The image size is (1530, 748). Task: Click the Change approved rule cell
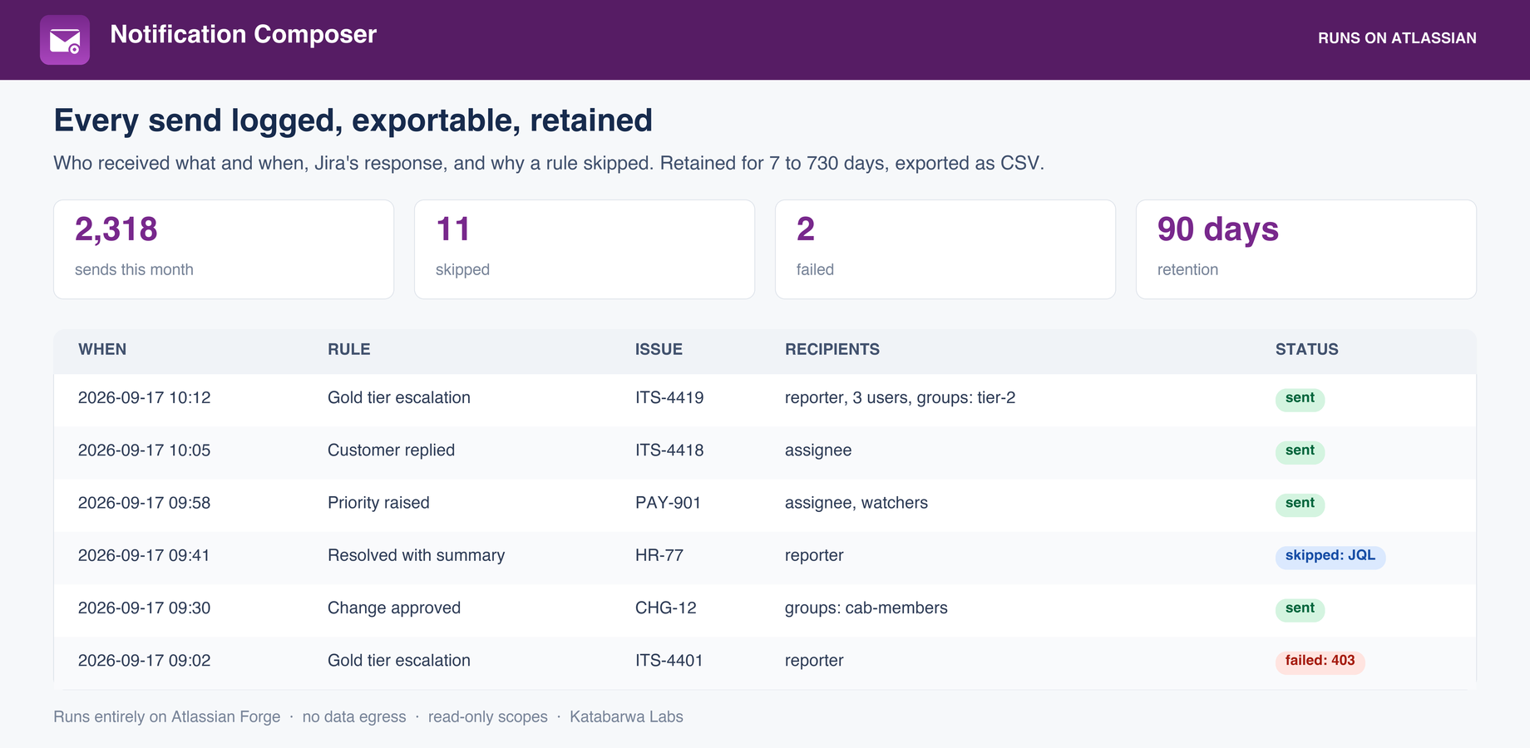point(394,608)
